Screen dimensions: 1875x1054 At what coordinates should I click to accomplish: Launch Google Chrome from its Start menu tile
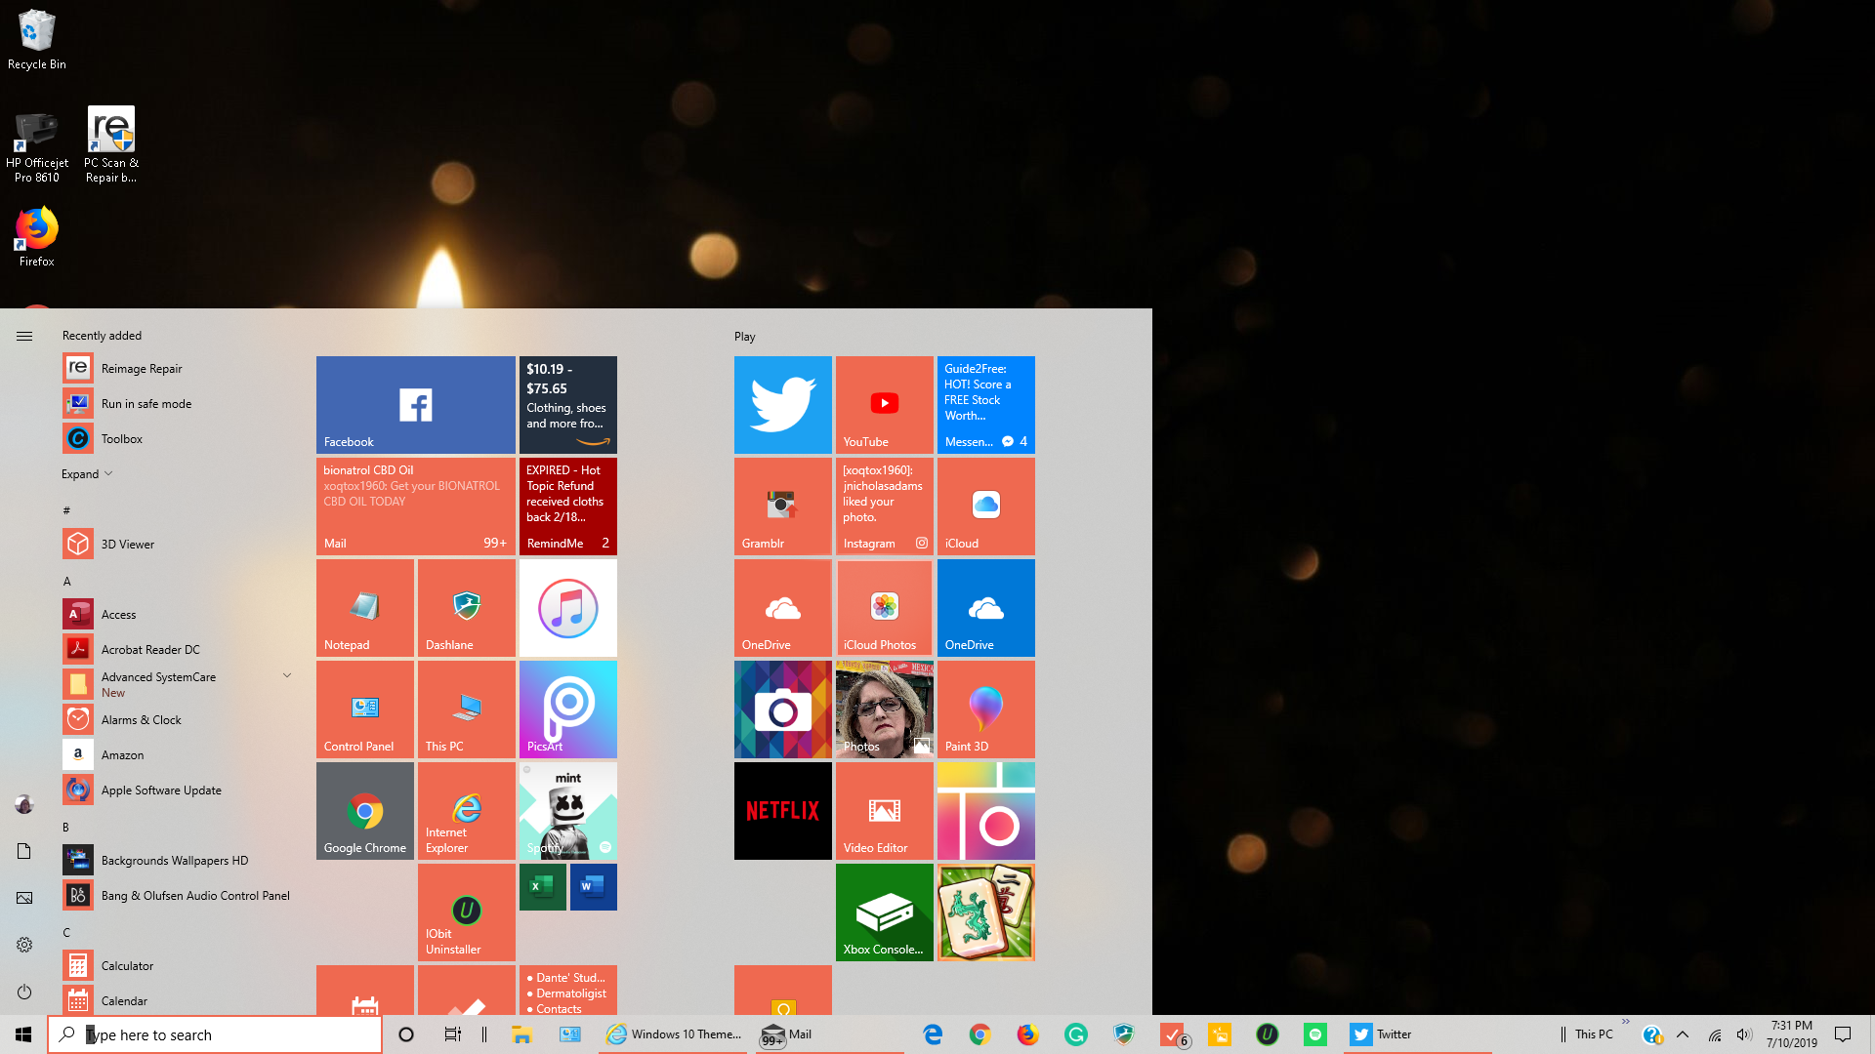[364, 810]
